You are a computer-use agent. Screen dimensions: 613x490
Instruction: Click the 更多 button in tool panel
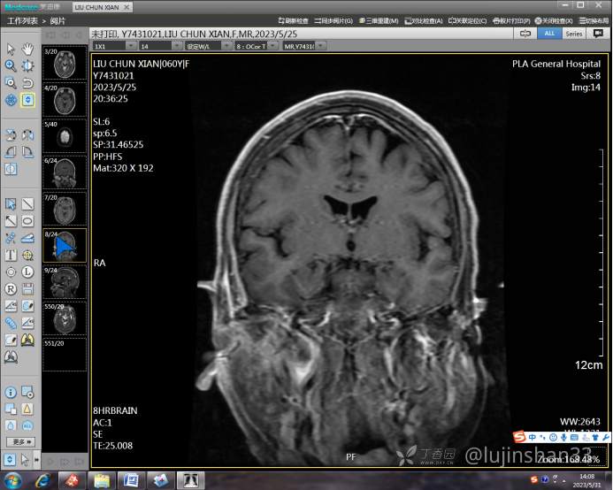pos(20,441)
